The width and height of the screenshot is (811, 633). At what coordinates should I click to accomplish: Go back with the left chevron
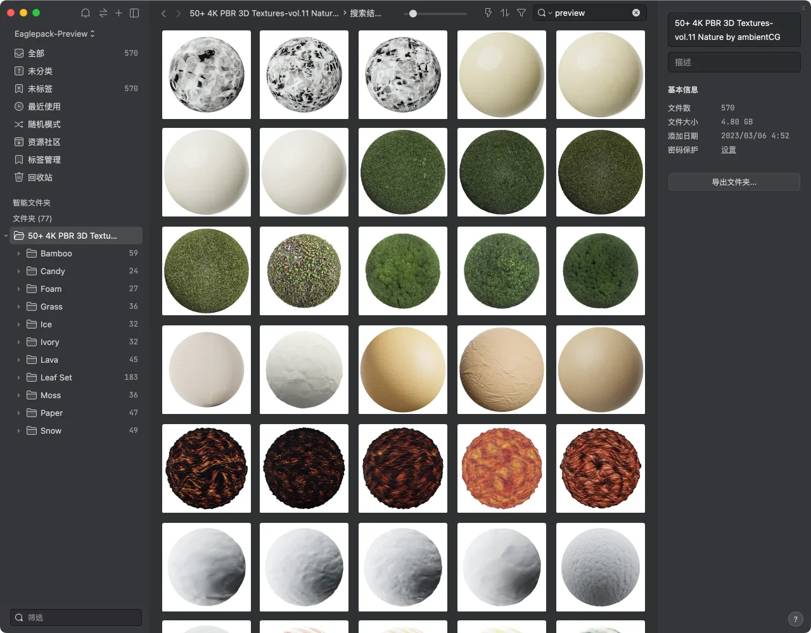163,13
